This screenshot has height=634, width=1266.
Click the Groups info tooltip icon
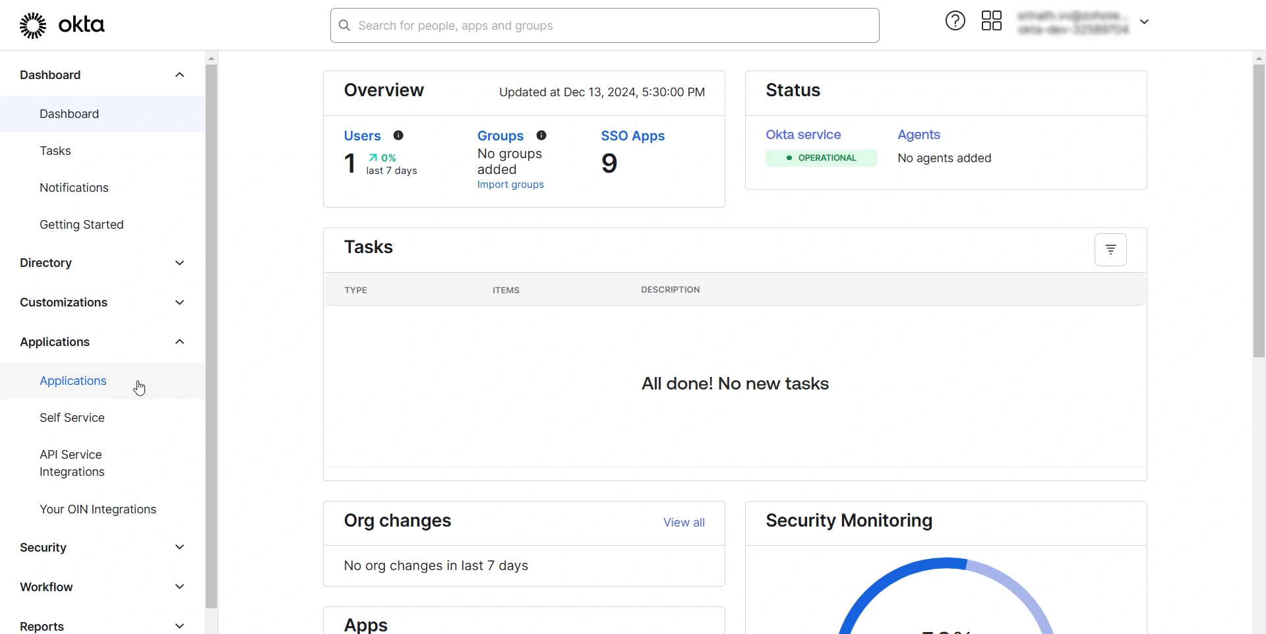coord(541,135)
